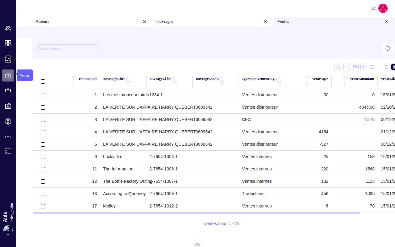
Task: Toggle the select-all header checkbox
Action: click(43, 82)
